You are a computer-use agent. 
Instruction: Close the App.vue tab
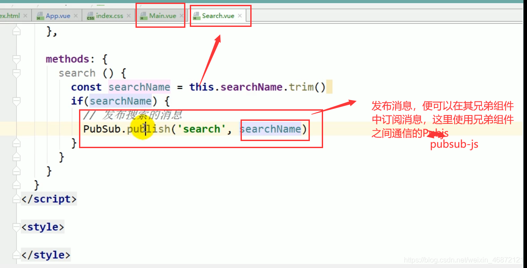coord(75,16)
